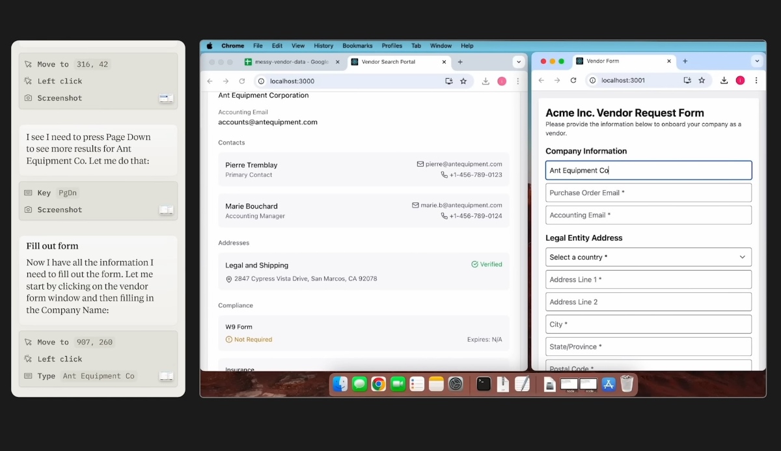
Task: Open the File menu
Action: click(258, 46)
